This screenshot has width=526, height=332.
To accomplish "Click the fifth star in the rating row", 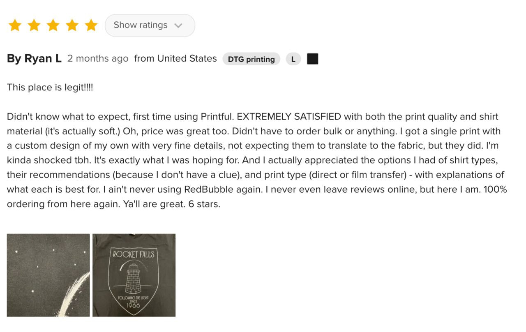I will tap(91, 25).
